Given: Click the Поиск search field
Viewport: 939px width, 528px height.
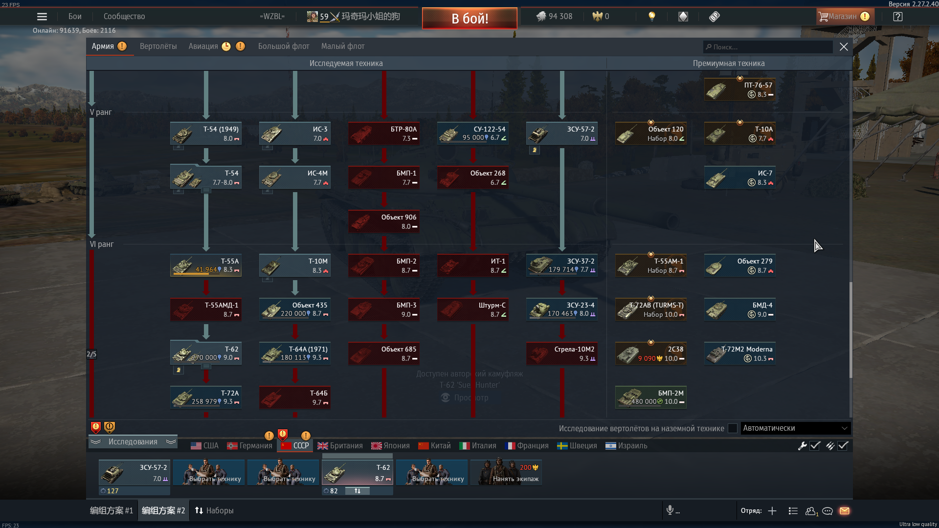Looking at the screenshot, I should (x=768, y=47).
